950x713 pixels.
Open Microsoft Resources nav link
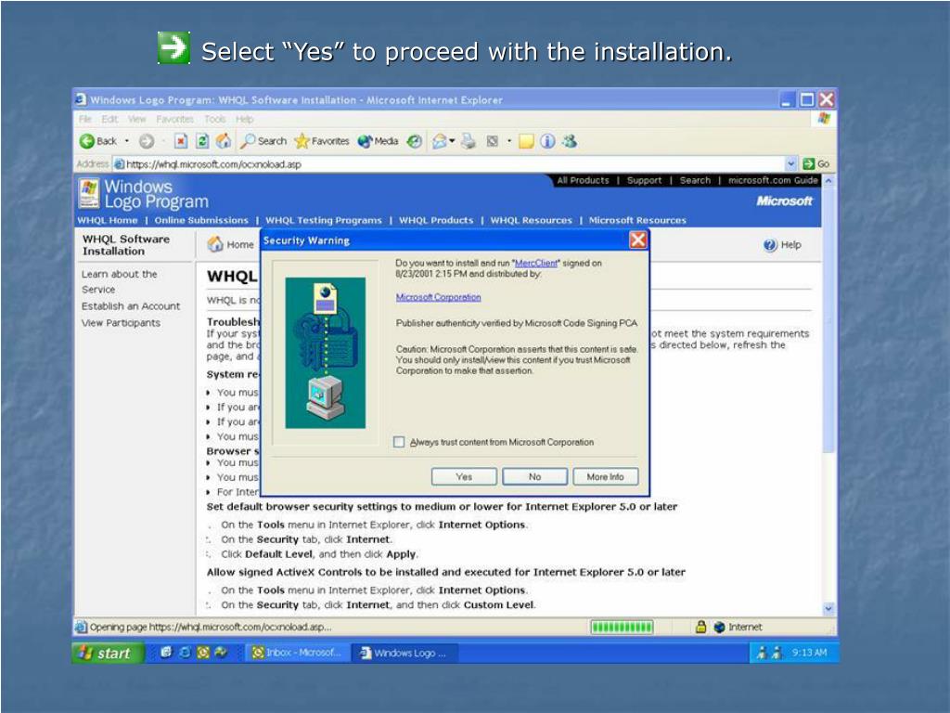click(x=637, y=220)
